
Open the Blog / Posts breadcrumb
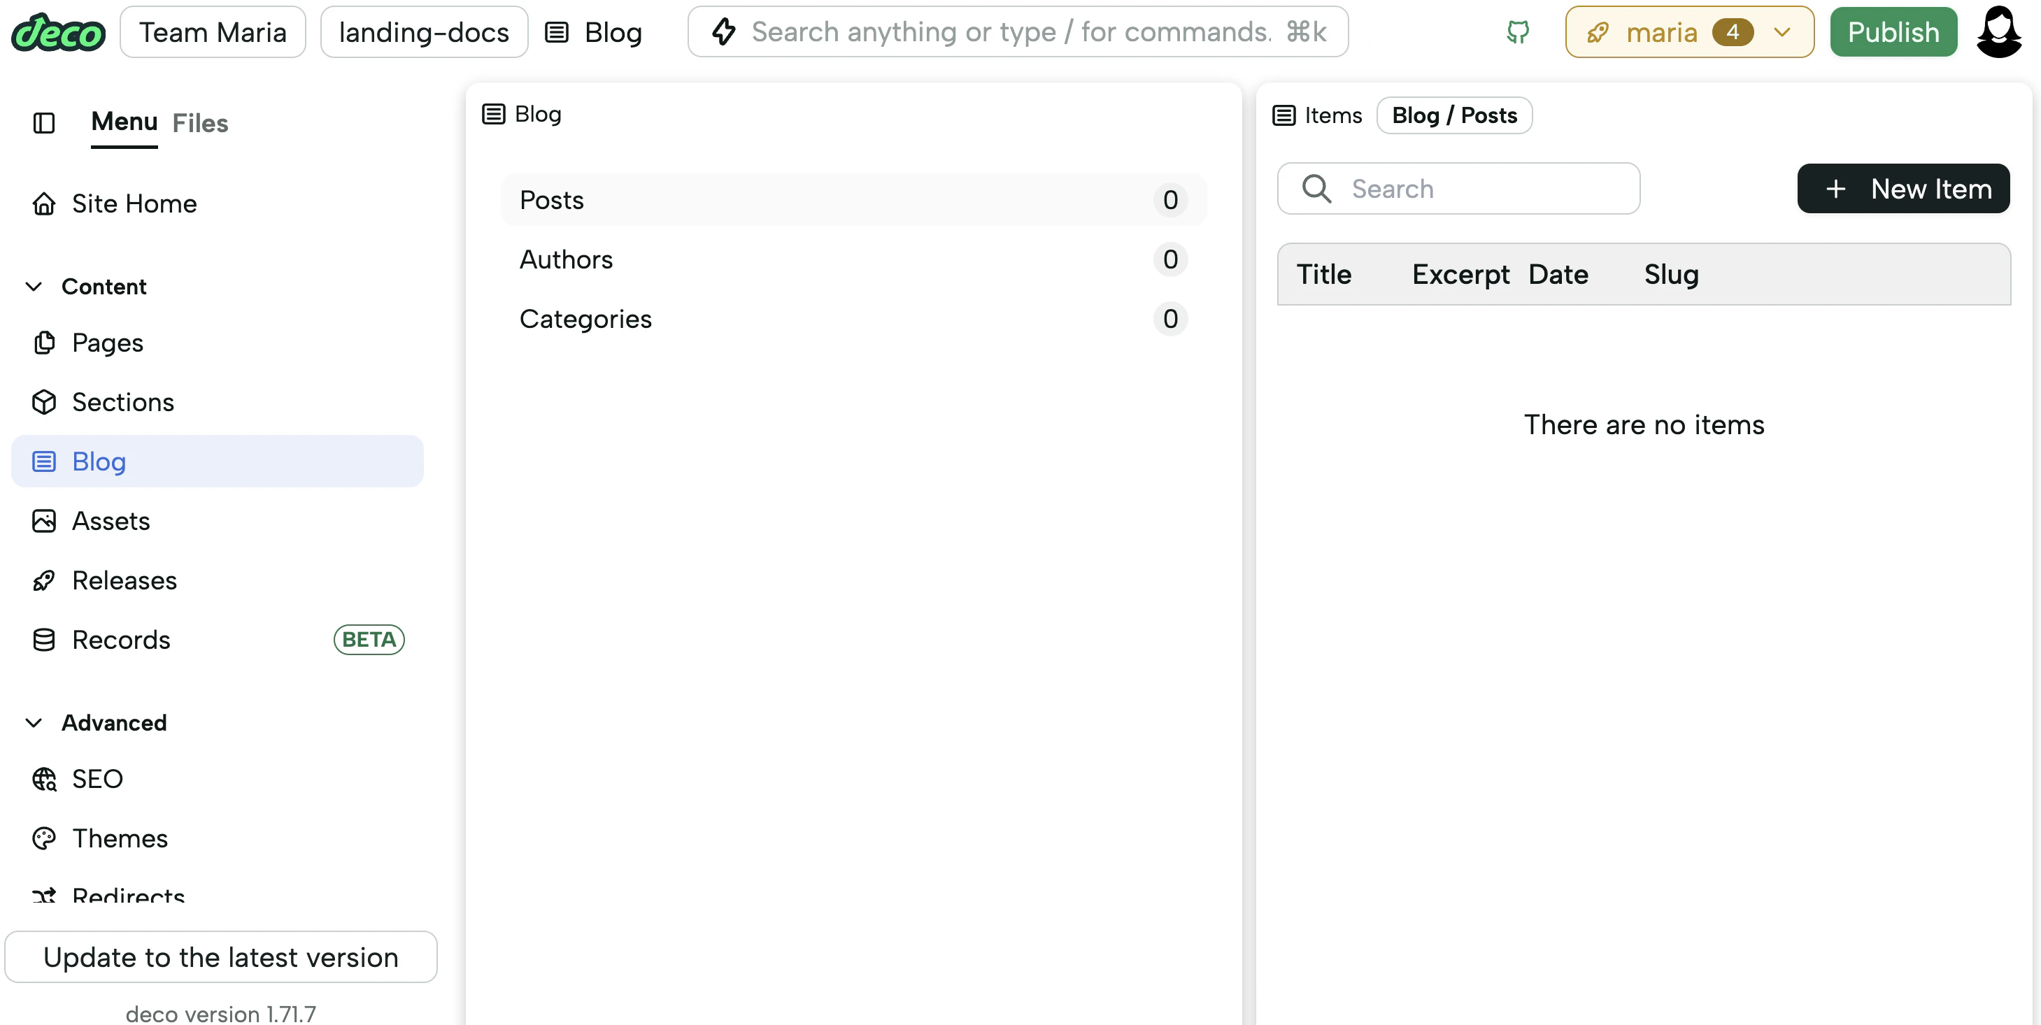click(1455, 115)
